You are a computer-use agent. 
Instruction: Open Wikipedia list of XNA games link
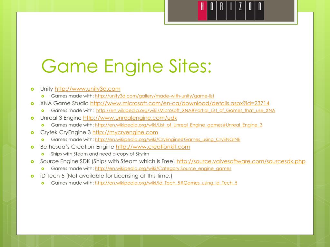(186, 111)
